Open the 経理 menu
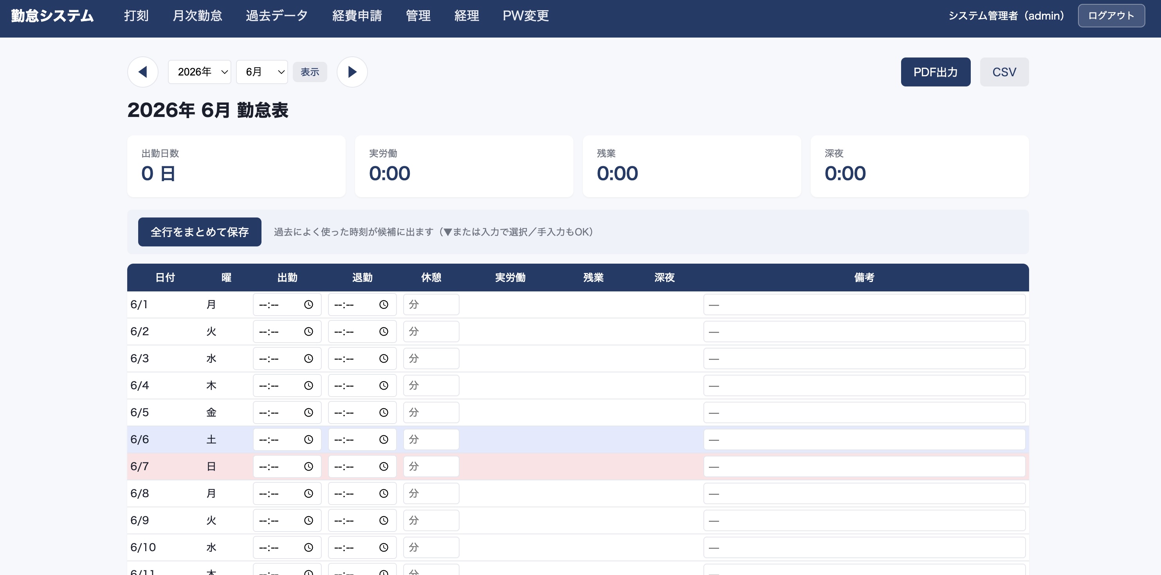 pyautogui.click(x=467, y=16)
